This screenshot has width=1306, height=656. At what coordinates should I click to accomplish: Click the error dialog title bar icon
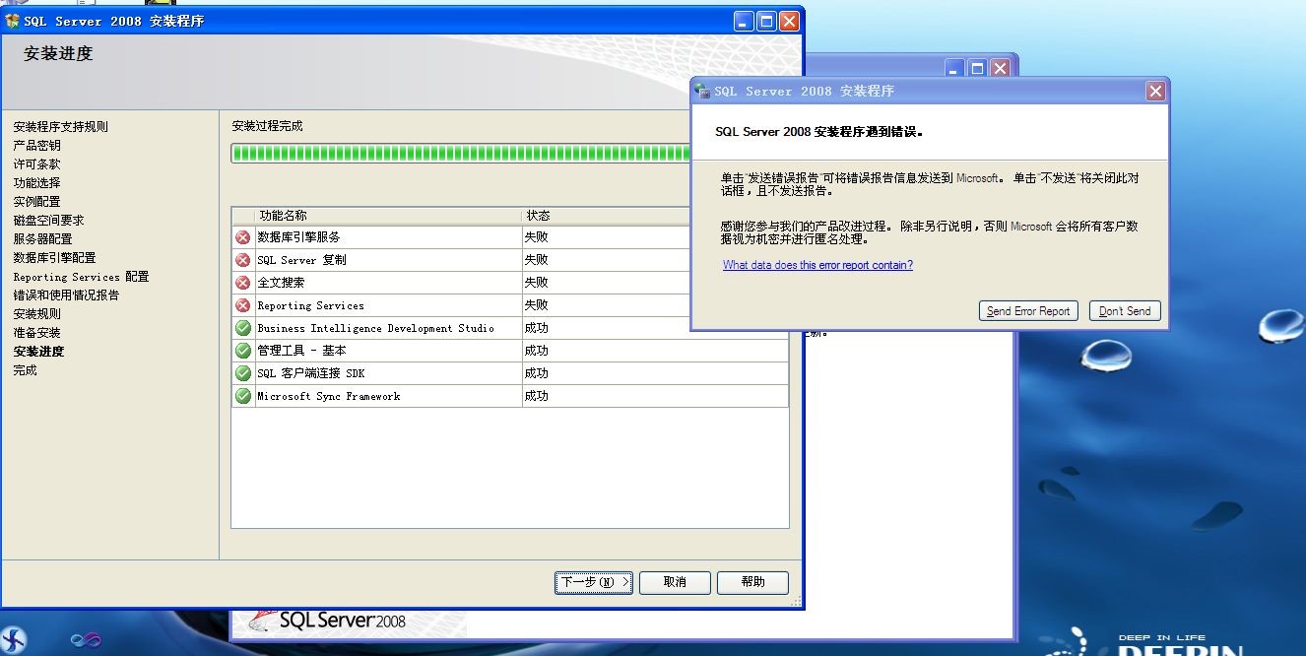point(702,91)
